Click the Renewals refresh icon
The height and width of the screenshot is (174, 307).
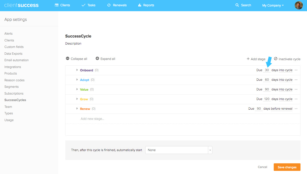pos(109,5)
